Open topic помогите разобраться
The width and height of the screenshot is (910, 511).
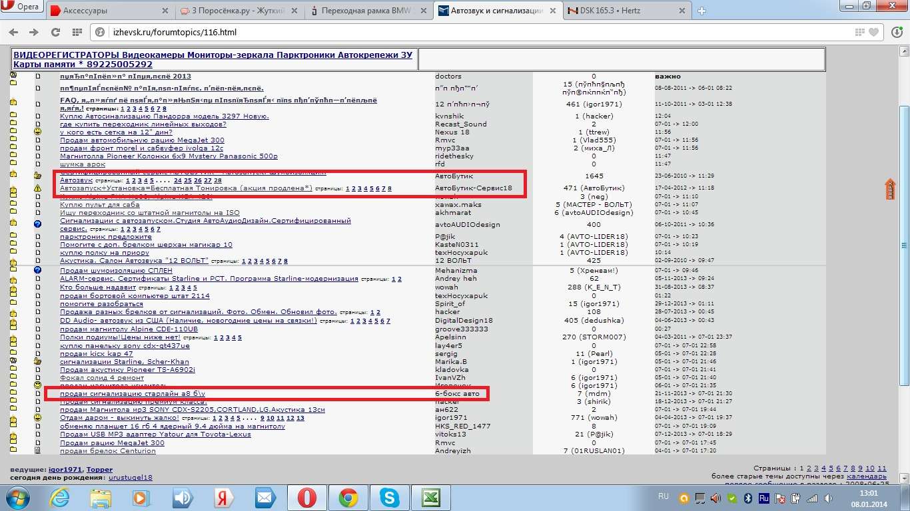[101, 303]
